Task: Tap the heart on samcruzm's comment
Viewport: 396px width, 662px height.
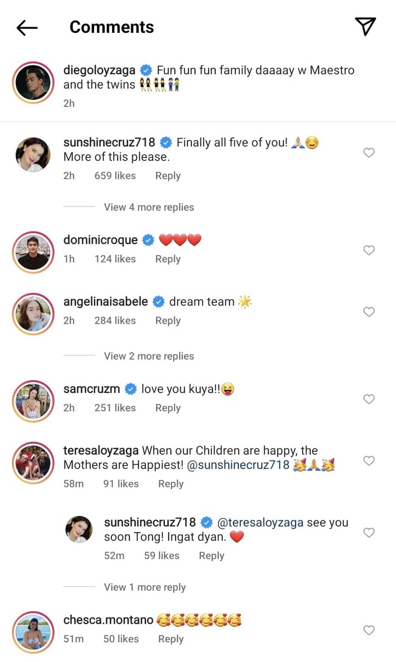Action: (369, 399)
